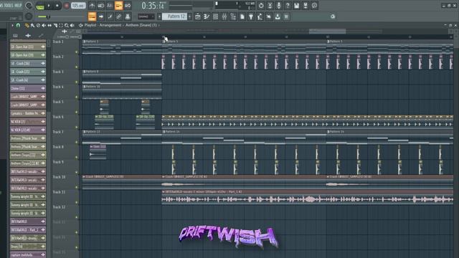Click the microphone recording icon

pos(279,6)
